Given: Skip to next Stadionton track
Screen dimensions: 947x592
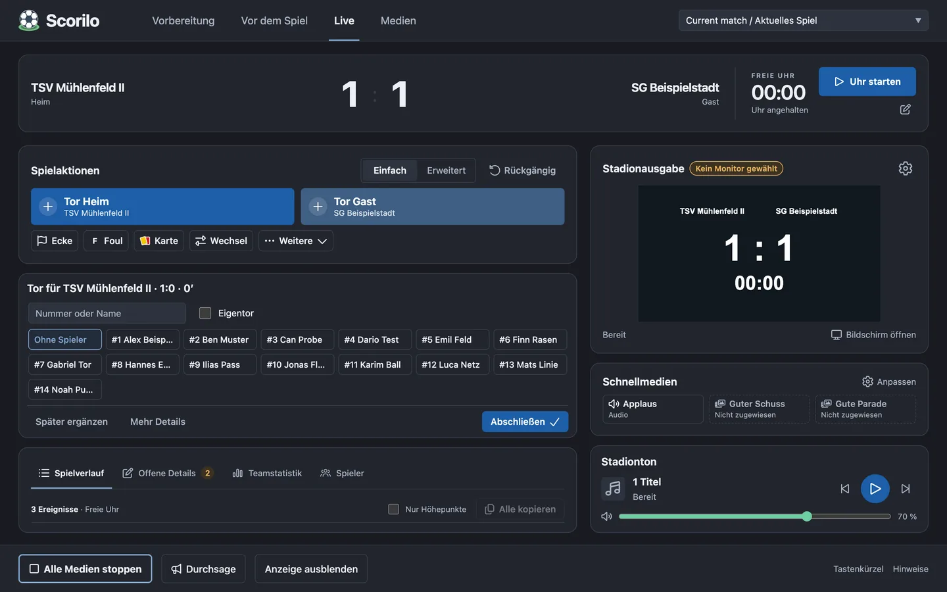Looking at the screenshot, I should pos(906,489).
